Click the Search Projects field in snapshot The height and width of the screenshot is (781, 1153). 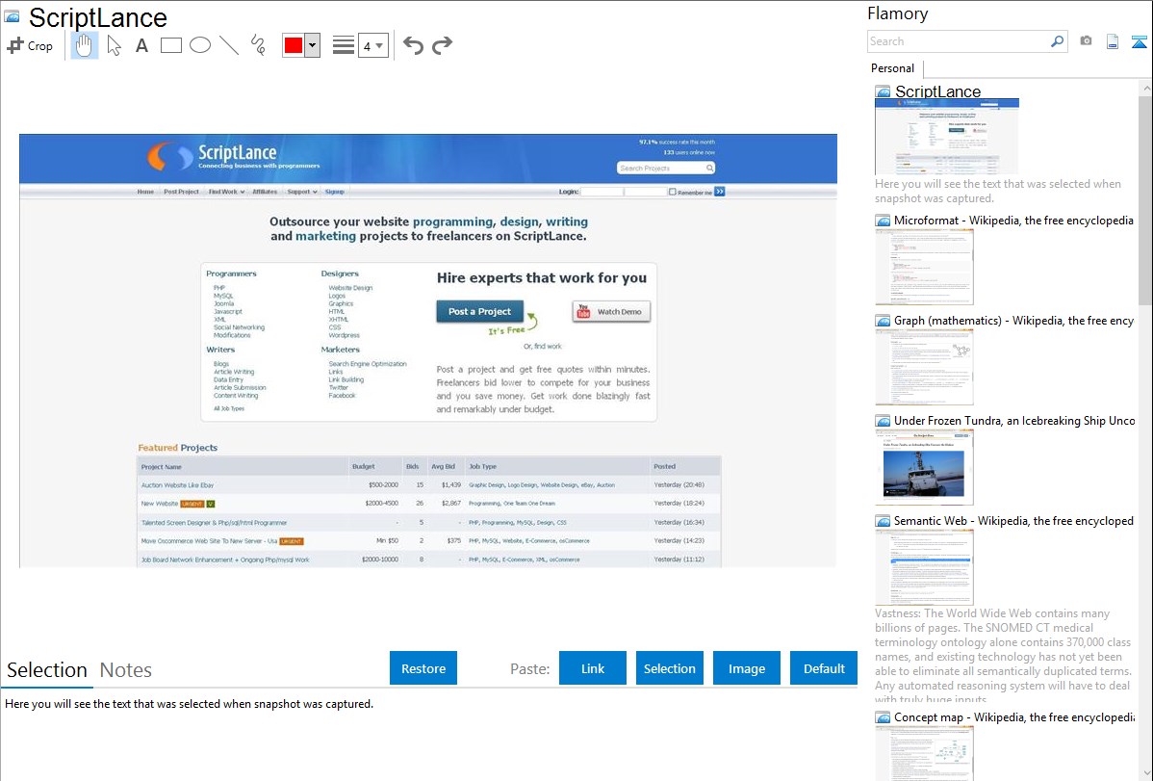tap(665, 168)
